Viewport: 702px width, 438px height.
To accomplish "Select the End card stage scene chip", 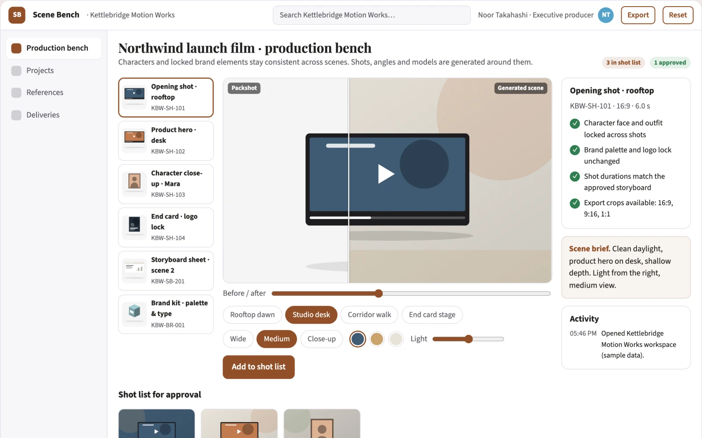I will pyautogui.click(x=432, y=315).
